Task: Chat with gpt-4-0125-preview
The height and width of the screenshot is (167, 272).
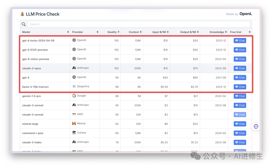Action: [240, 50]
